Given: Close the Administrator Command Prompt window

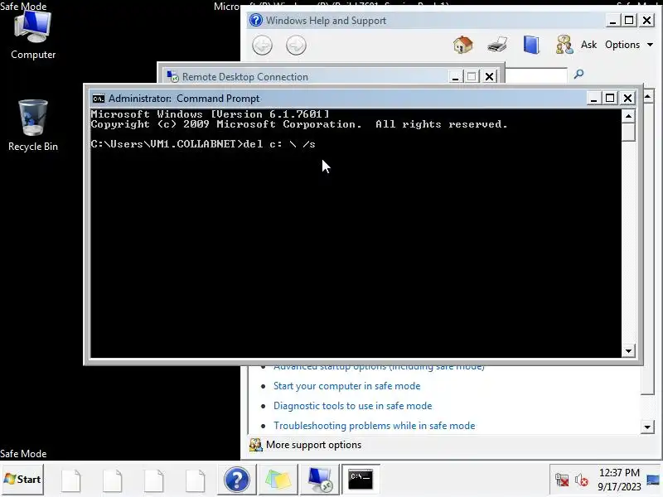Looking at the screenshot, I should click(x=628, y=98).
